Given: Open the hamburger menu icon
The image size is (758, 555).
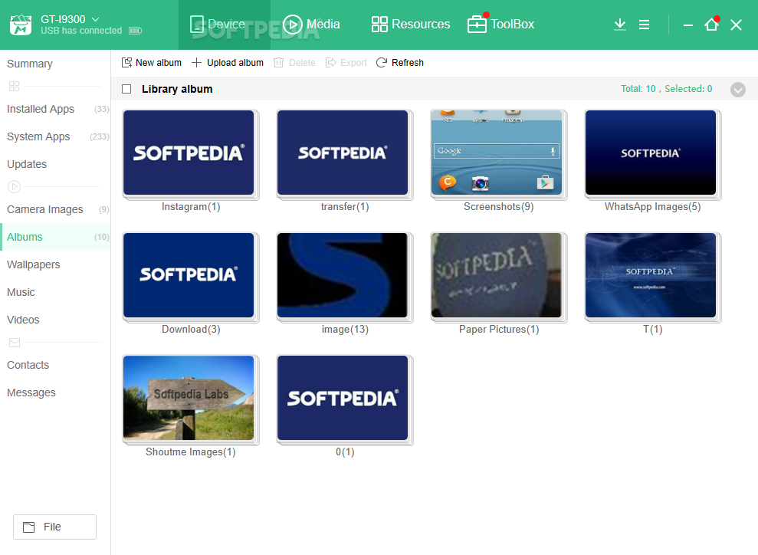Looking at the screenshot, I should pyautogui.click(x=644, y=25).
